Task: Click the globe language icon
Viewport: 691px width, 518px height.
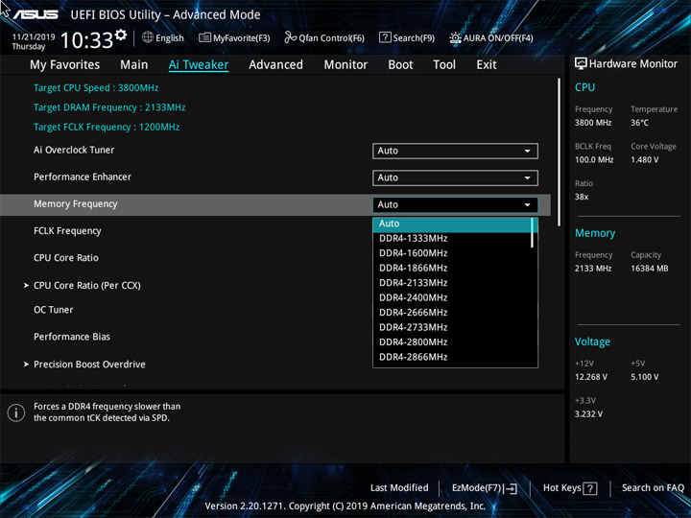Action: pos(148,37)
